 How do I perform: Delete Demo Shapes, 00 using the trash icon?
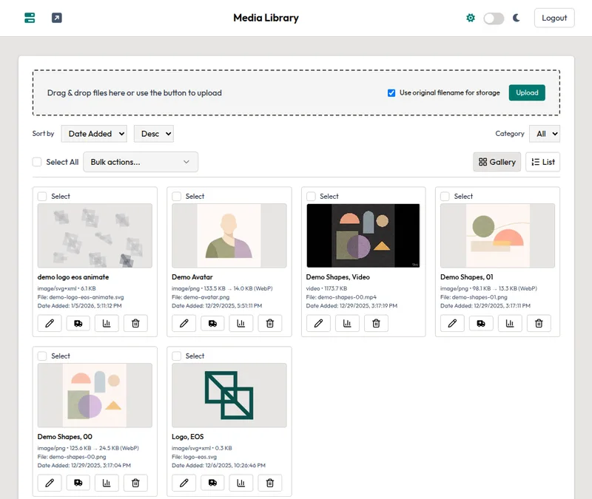135,483
